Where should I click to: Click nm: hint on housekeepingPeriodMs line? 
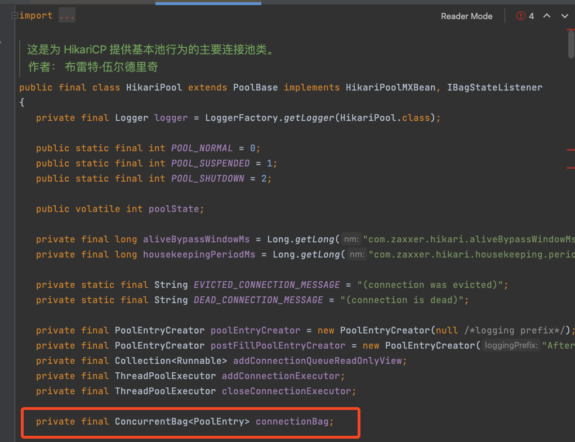click(357, 254)
